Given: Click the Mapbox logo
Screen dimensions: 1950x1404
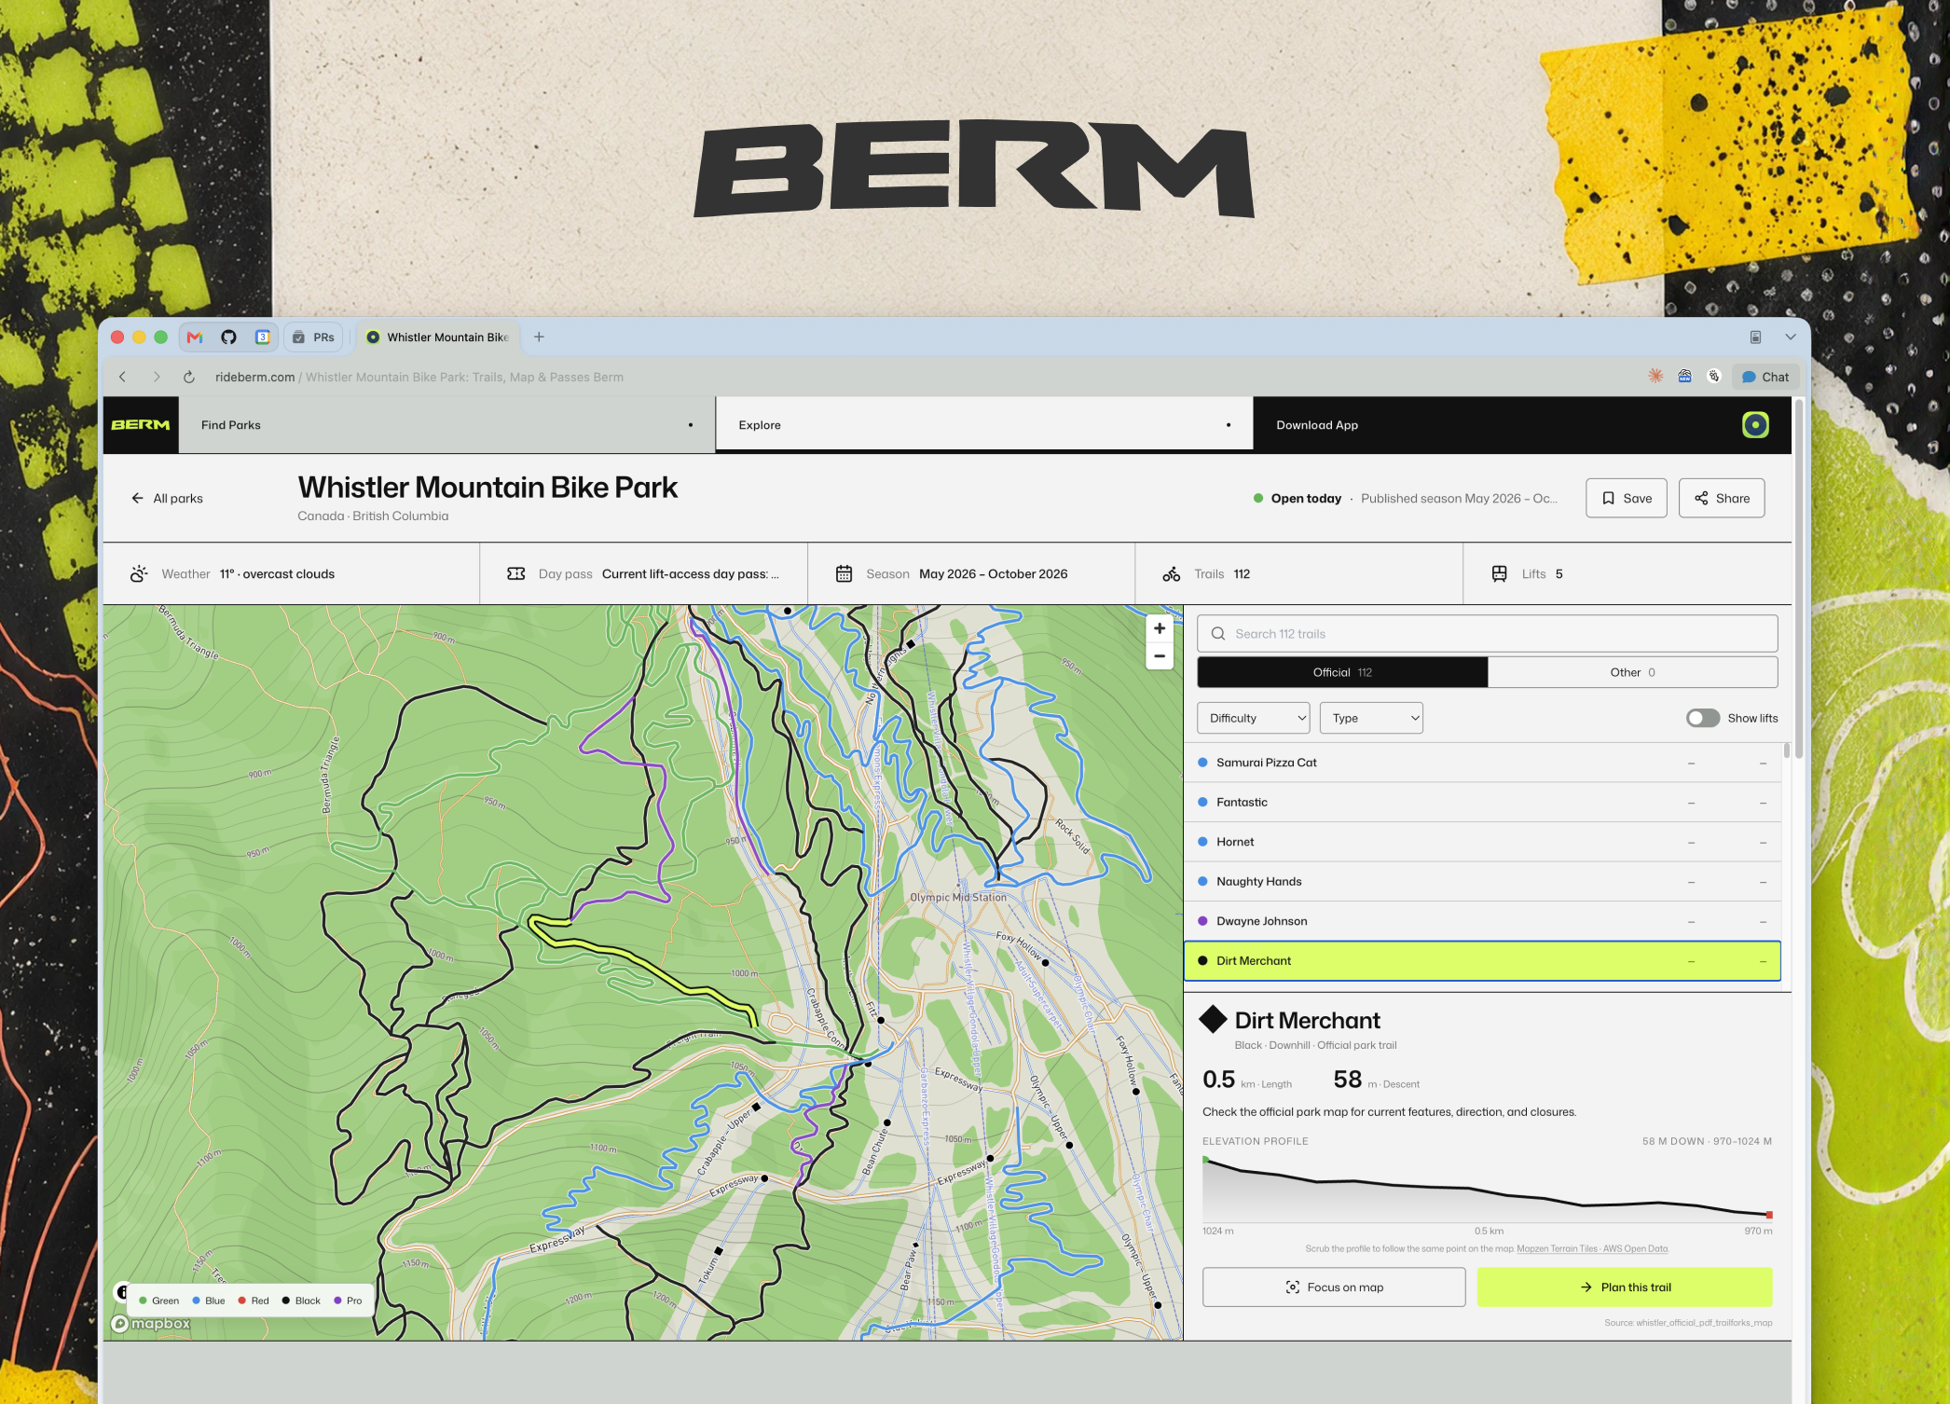Looking at the screenshot, I should (x=151, y=1324).
